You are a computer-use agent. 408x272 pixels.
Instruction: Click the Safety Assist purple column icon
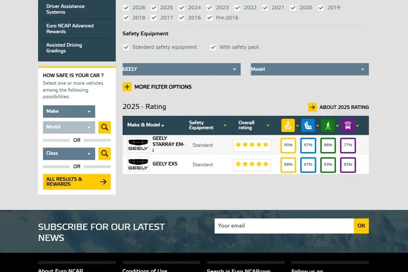[347, 125]
